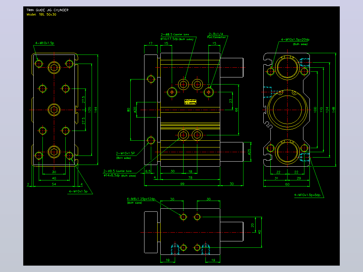
Task: Click the "124" dimension value
Action: 327,110
